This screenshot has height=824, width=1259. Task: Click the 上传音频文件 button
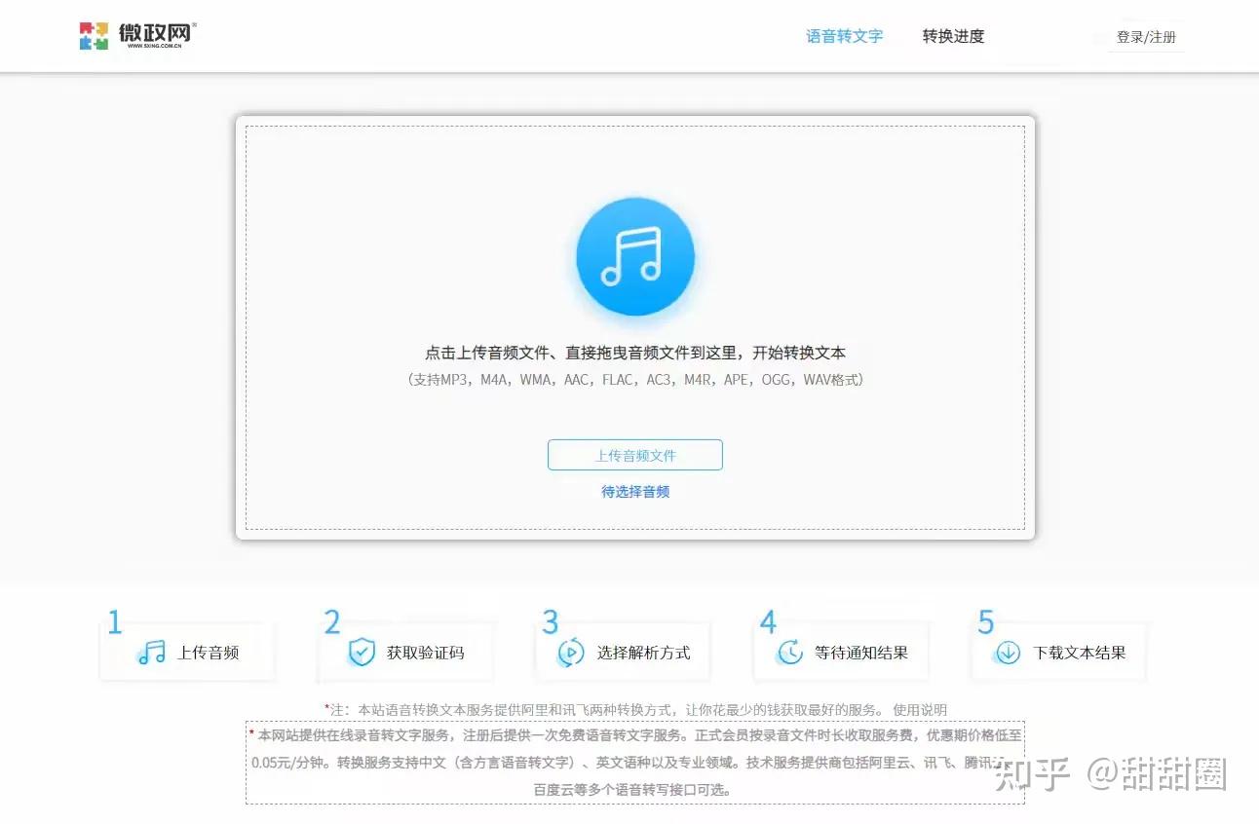click(635, 455)
